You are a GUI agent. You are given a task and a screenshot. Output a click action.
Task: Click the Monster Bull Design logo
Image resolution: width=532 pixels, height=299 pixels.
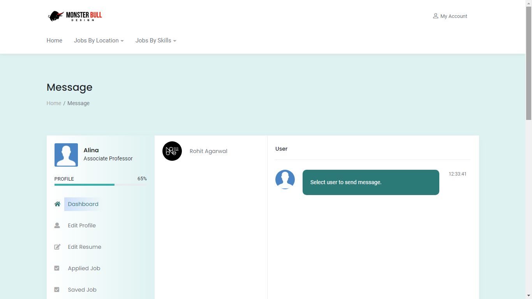tap(75, 16)
